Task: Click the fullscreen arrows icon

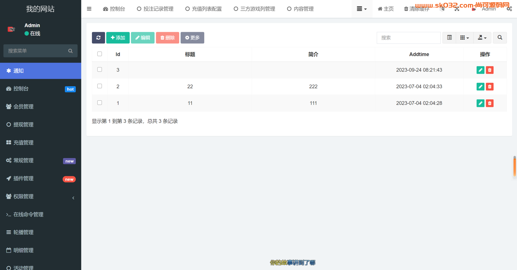Action: [457, 9]
